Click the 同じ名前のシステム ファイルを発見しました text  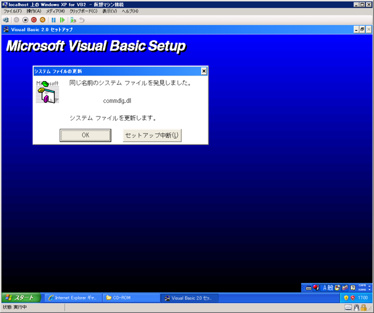(x=130, y=83)
